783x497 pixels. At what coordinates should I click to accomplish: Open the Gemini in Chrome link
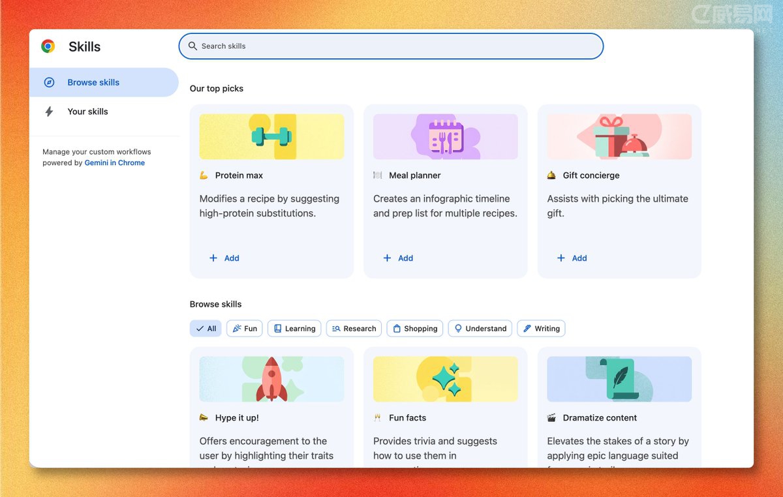114,163
